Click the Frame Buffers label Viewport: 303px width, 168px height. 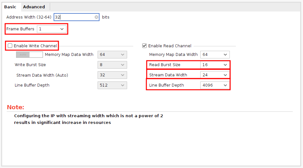click(x=20, y=29)
